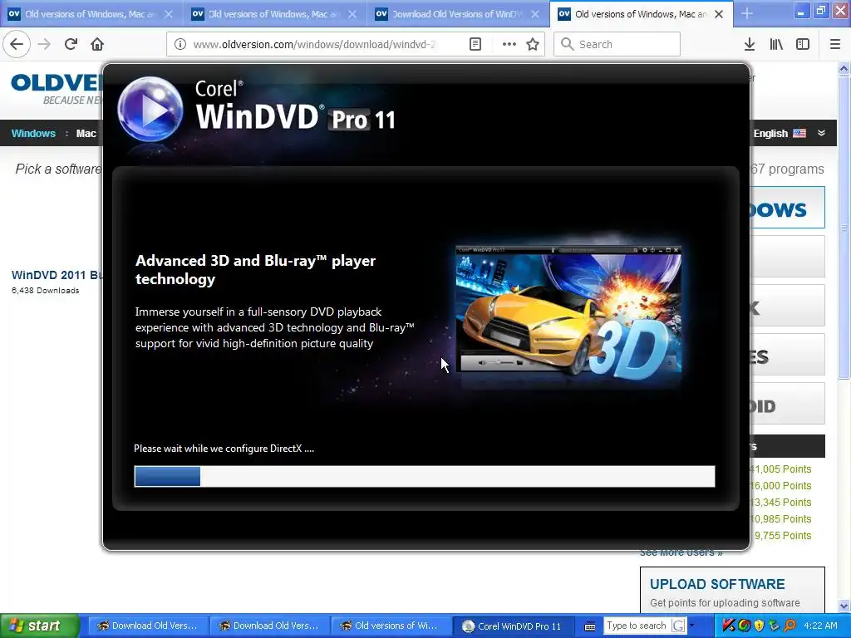This screenshot has width=851, height=638.
Task: Close the active Old versions tab
Action: (x=719, y=14)
